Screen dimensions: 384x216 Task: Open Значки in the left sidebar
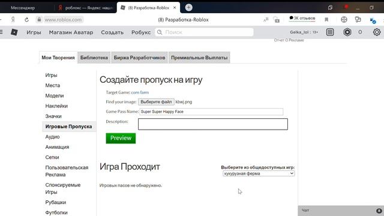[53, 116]
